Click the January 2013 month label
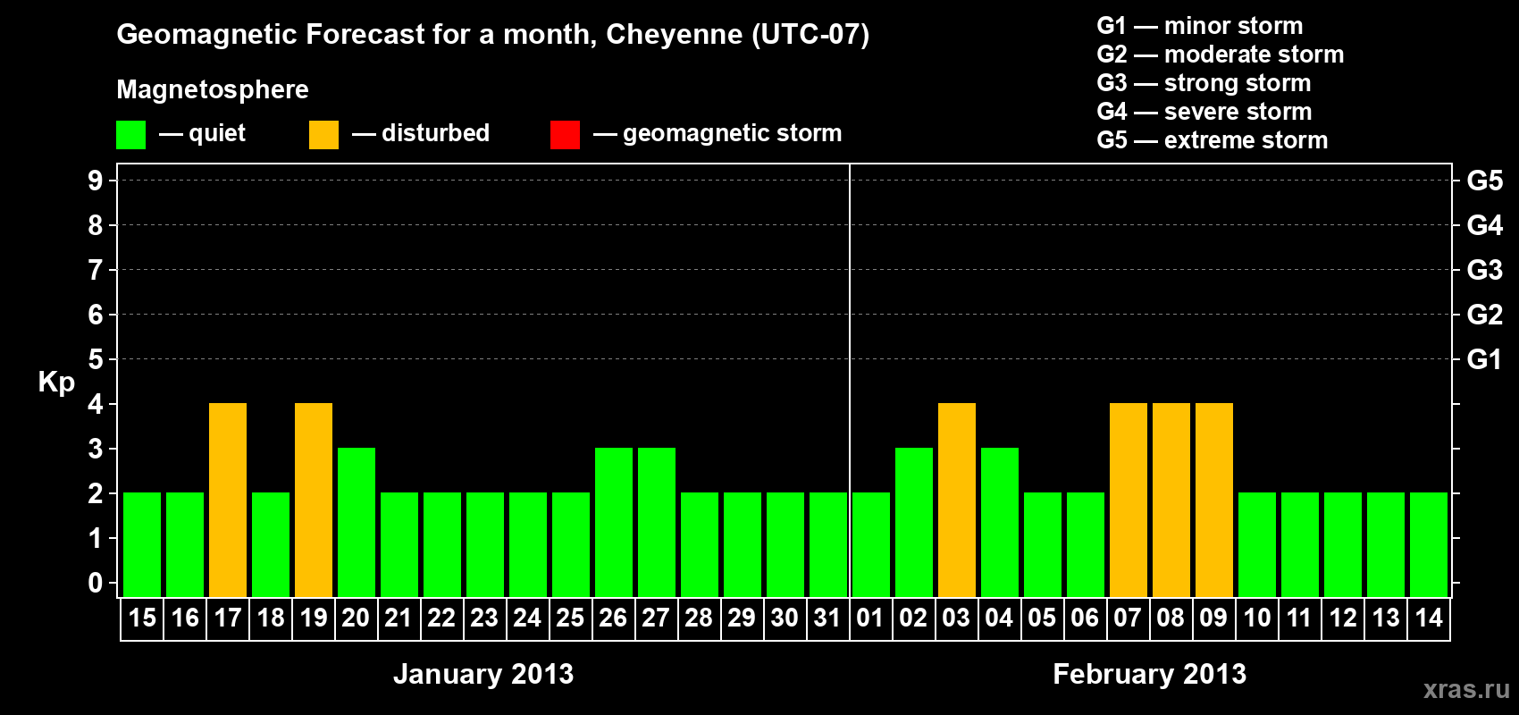 click(x=483, y=674)
